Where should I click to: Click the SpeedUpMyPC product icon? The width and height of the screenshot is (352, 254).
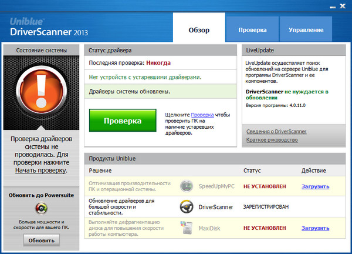[187, 186]
